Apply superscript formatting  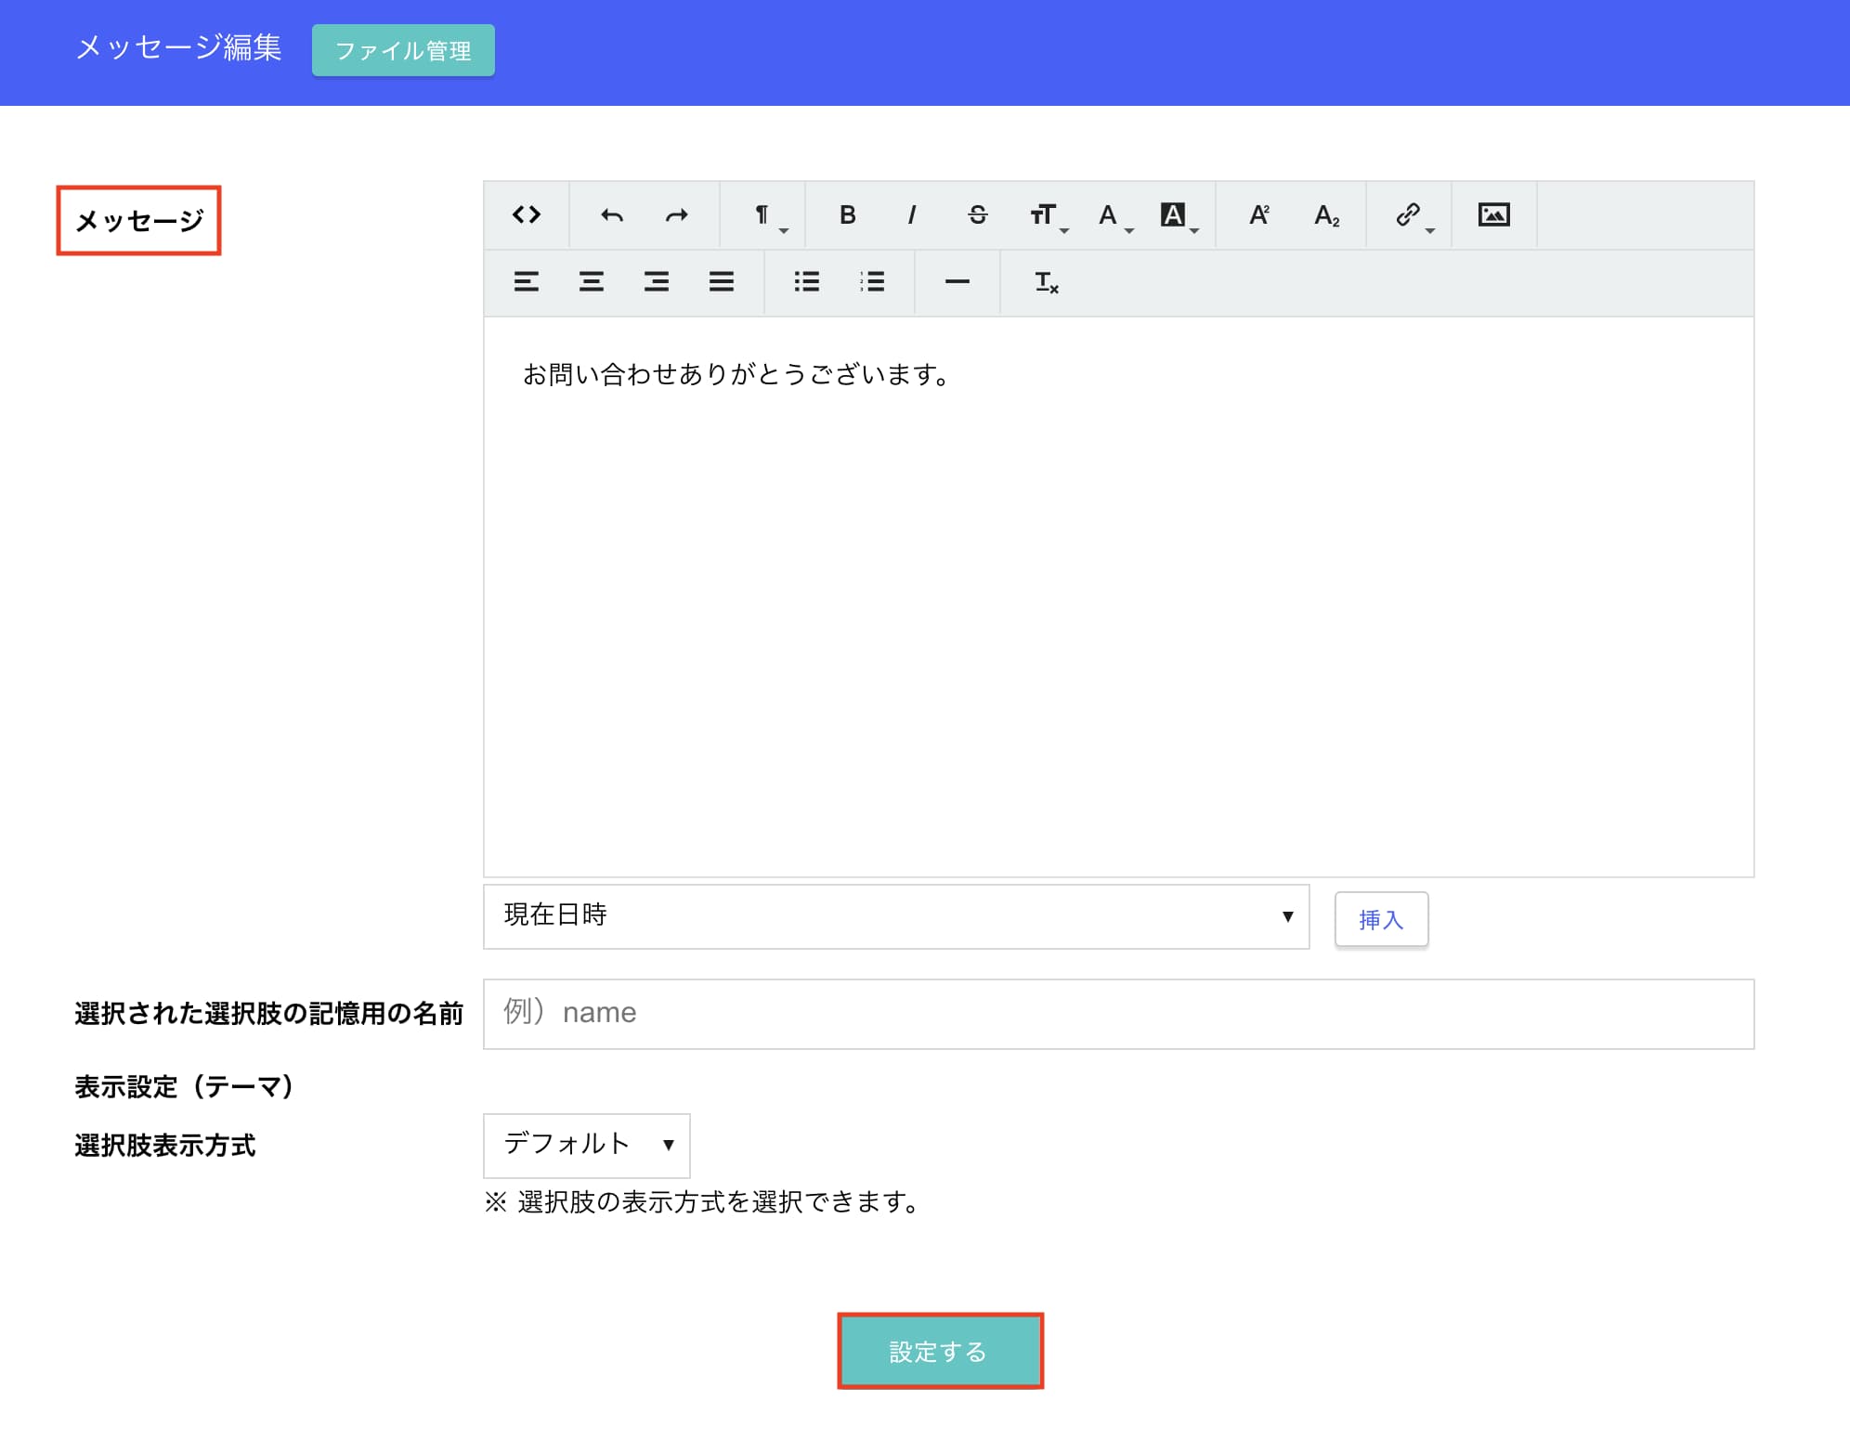pyautogui.click(x=1260, y=215)
